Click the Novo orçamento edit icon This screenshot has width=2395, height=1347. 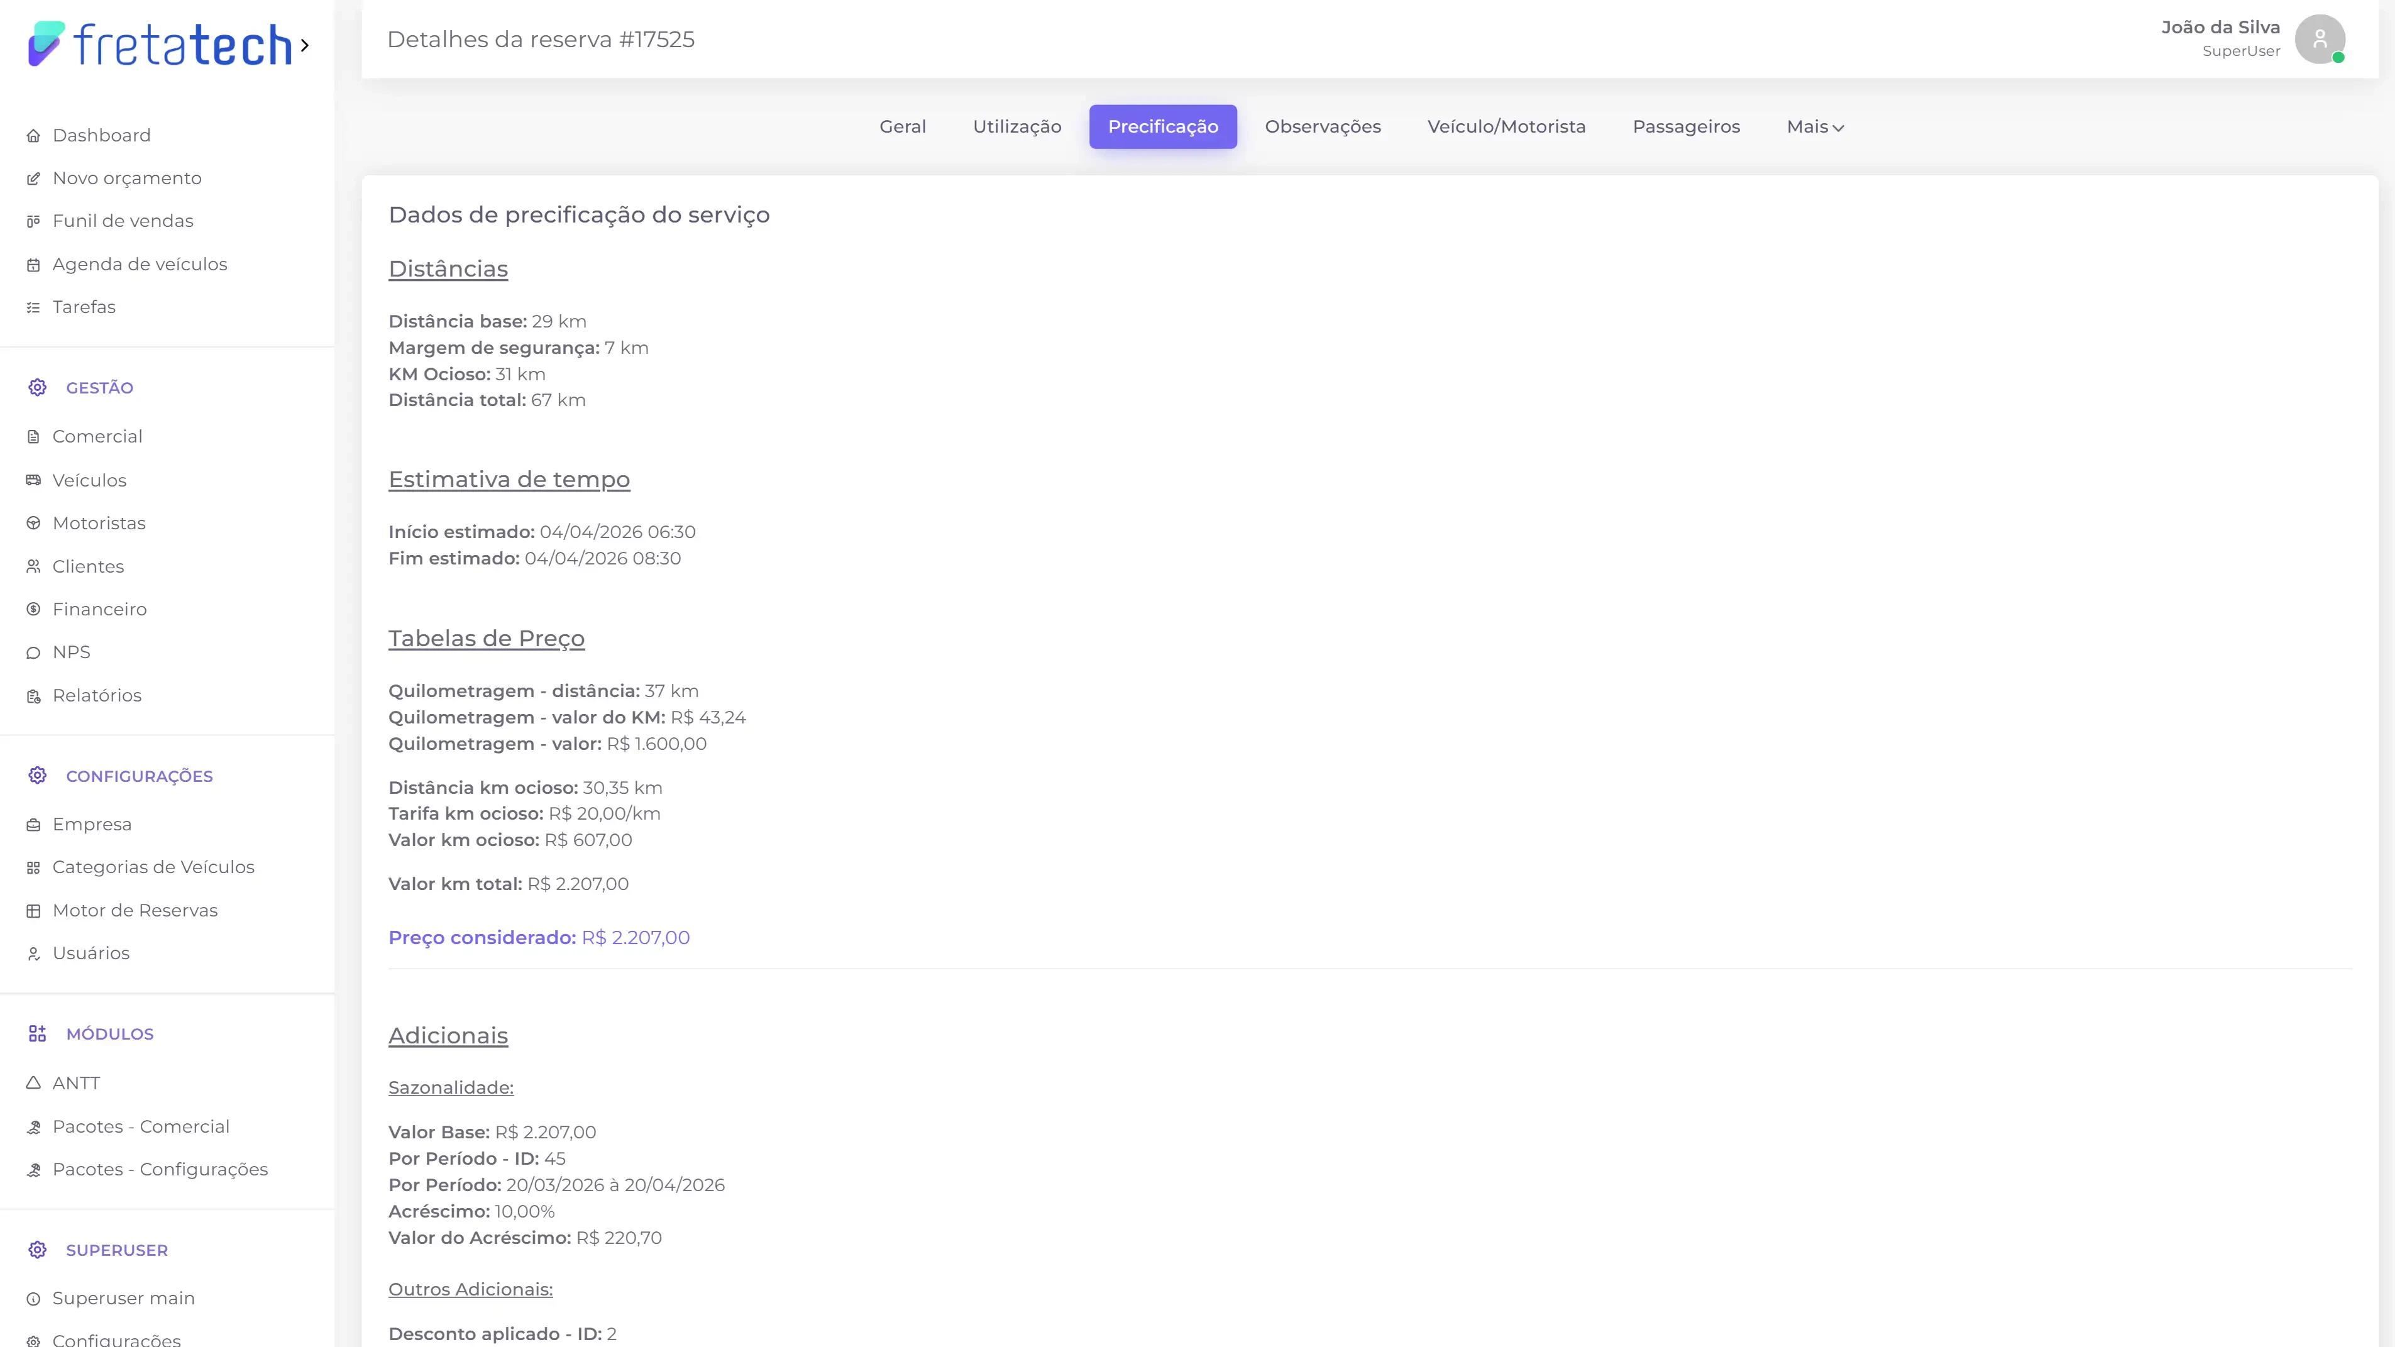[x=33, y=179]
